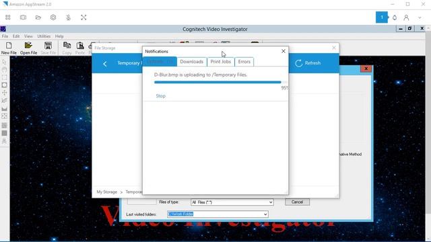Click the My Storage breadcrumb link
The width and height of the screenshot is (431, 242).
[106, 192]
